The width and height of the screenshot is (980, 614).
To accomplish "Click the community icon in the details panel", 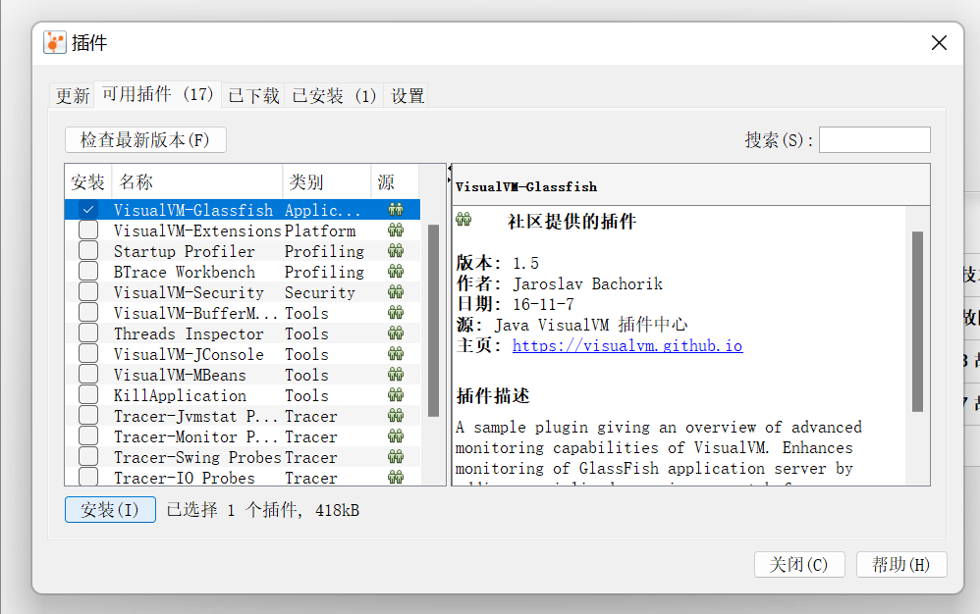I will [x=463, y=220].
